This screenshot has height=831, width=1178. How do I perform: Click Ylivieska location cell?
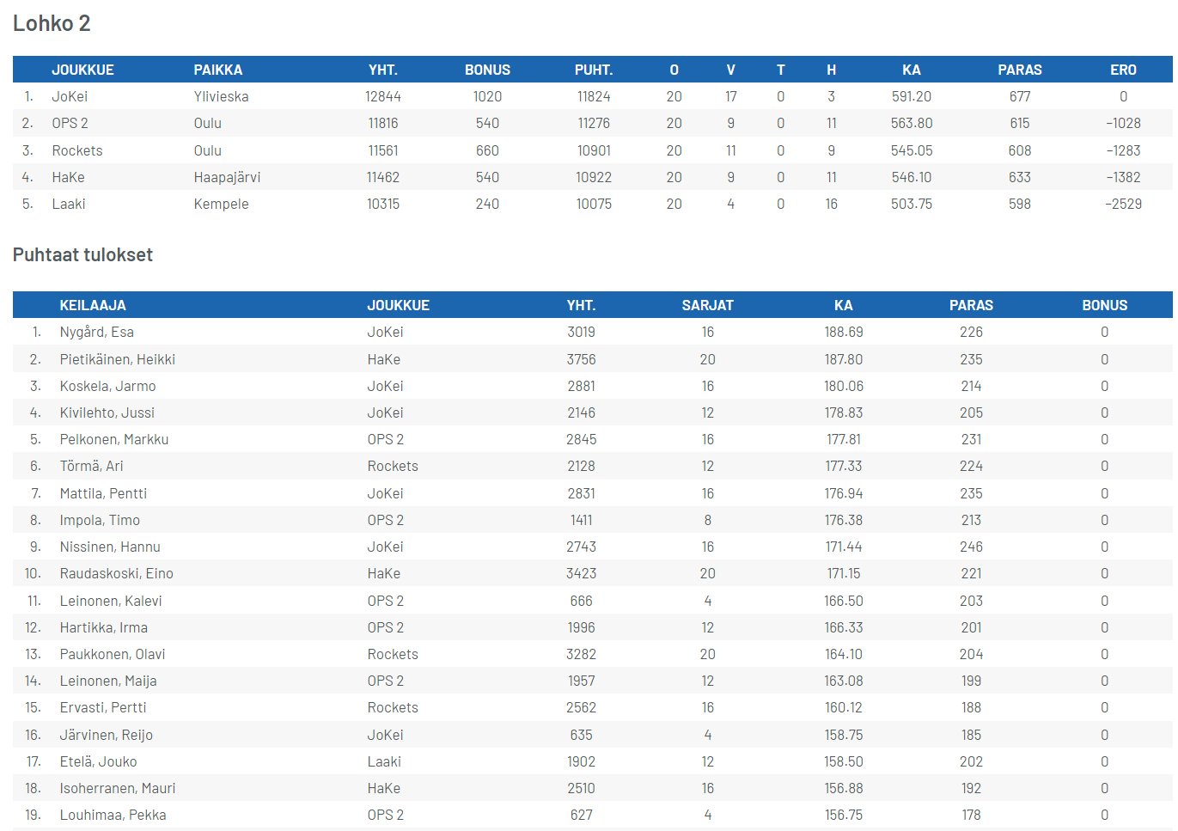pos(221,96)
